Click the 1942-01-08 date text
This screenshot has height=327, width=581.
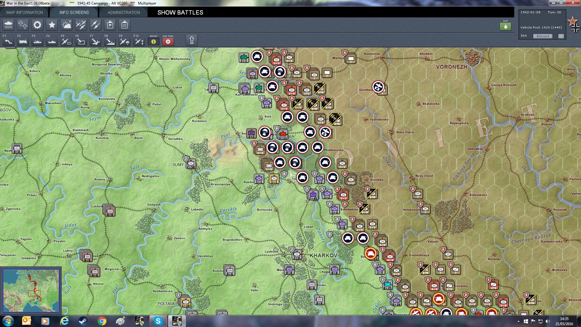[530, 12]
